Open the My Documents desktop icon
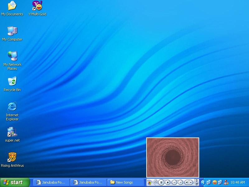Screen dimensions: 249x187 12,8
